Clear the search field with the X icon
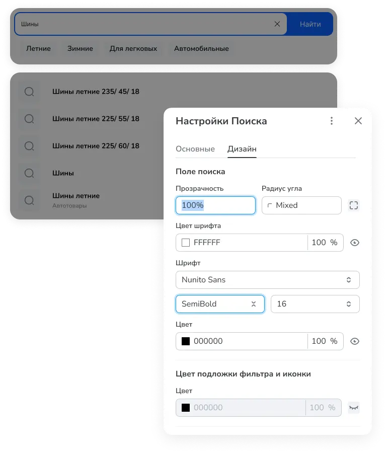388x455 pixels. [x=277, y=24]
